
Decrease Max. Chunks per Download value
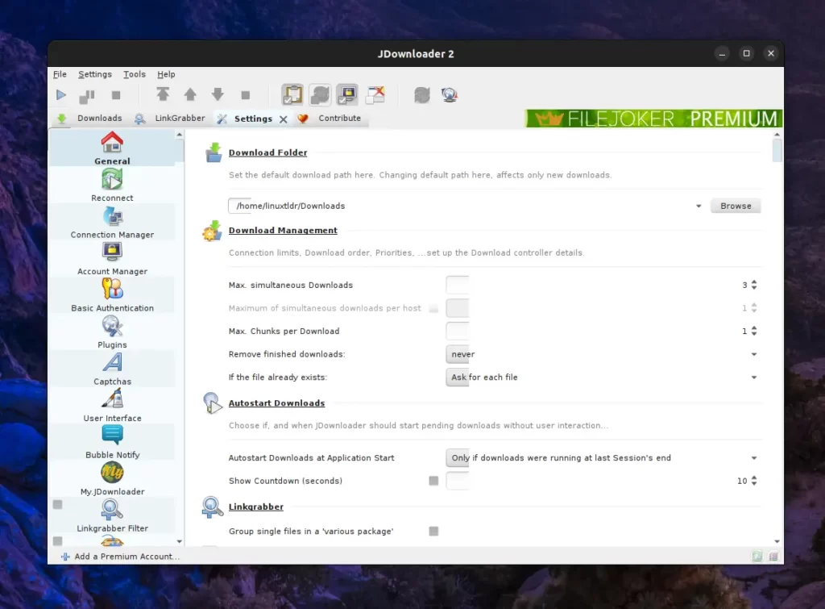pyautogui.click(x=754, y=334)
